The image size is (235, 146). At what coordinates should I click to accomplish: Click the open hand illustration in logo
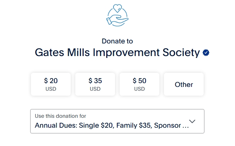tap(117, 20)
